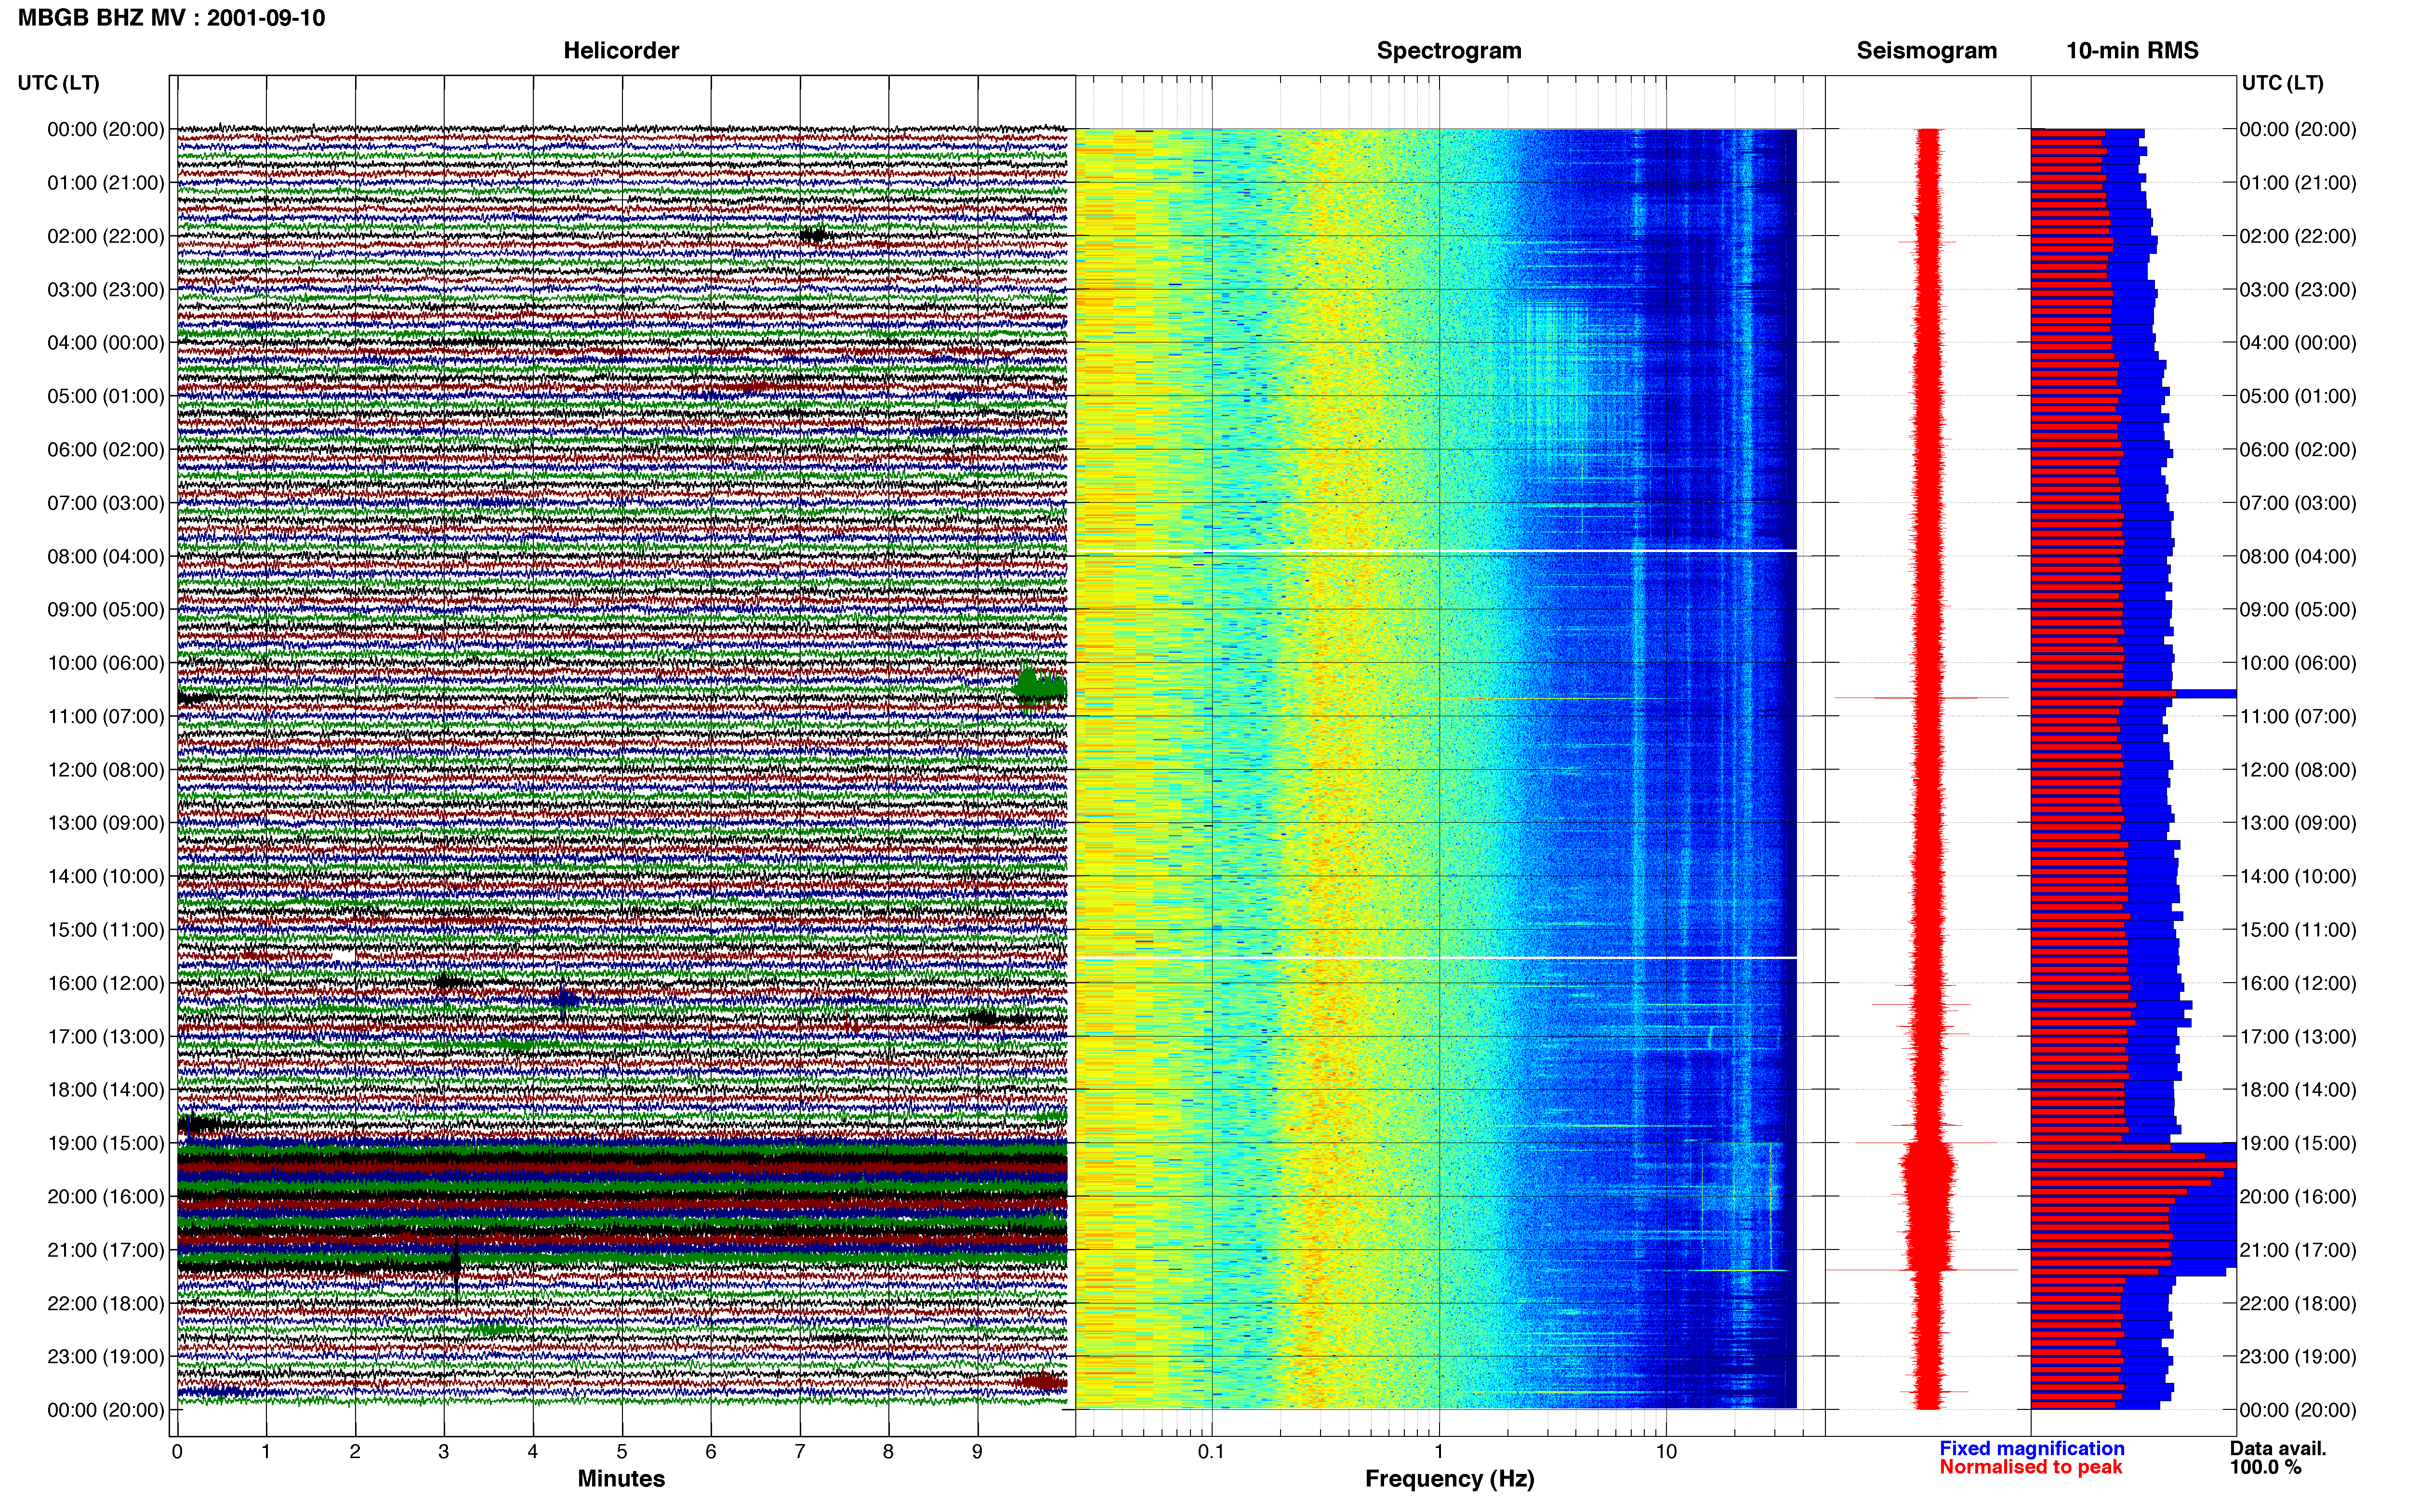Click the minute tick label '5' under Helicorder
The image size is (2418, 1512).
[622, 1452]
